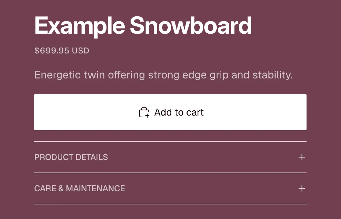Click the divider line above Product Details
The image size is (341, 219).
coord(170,142)
